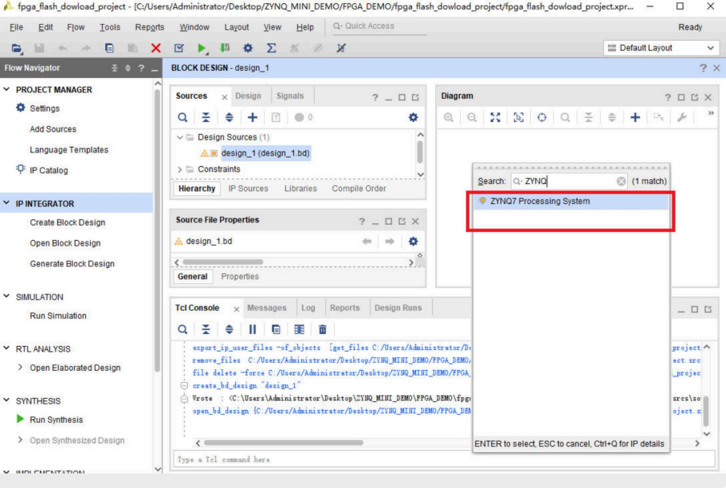
Task: Click the Add IP plus icon in Diagram toolbar
Action: (634, 116)
